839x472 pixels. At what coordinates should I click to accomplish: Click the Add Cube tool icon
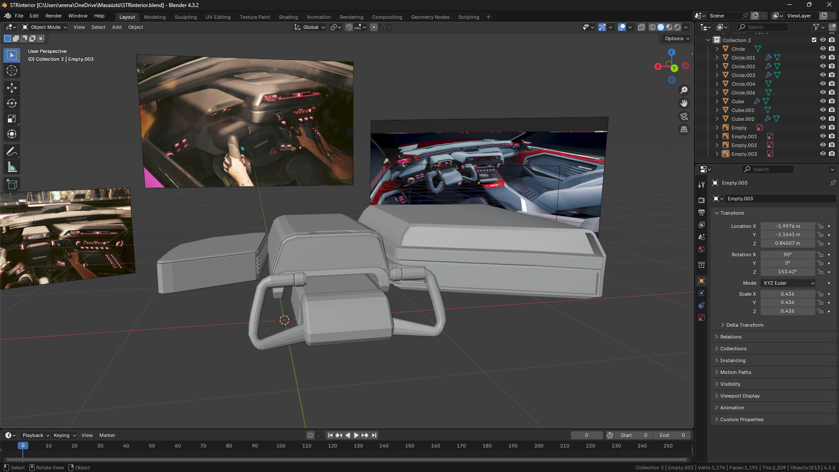point(12,185)
